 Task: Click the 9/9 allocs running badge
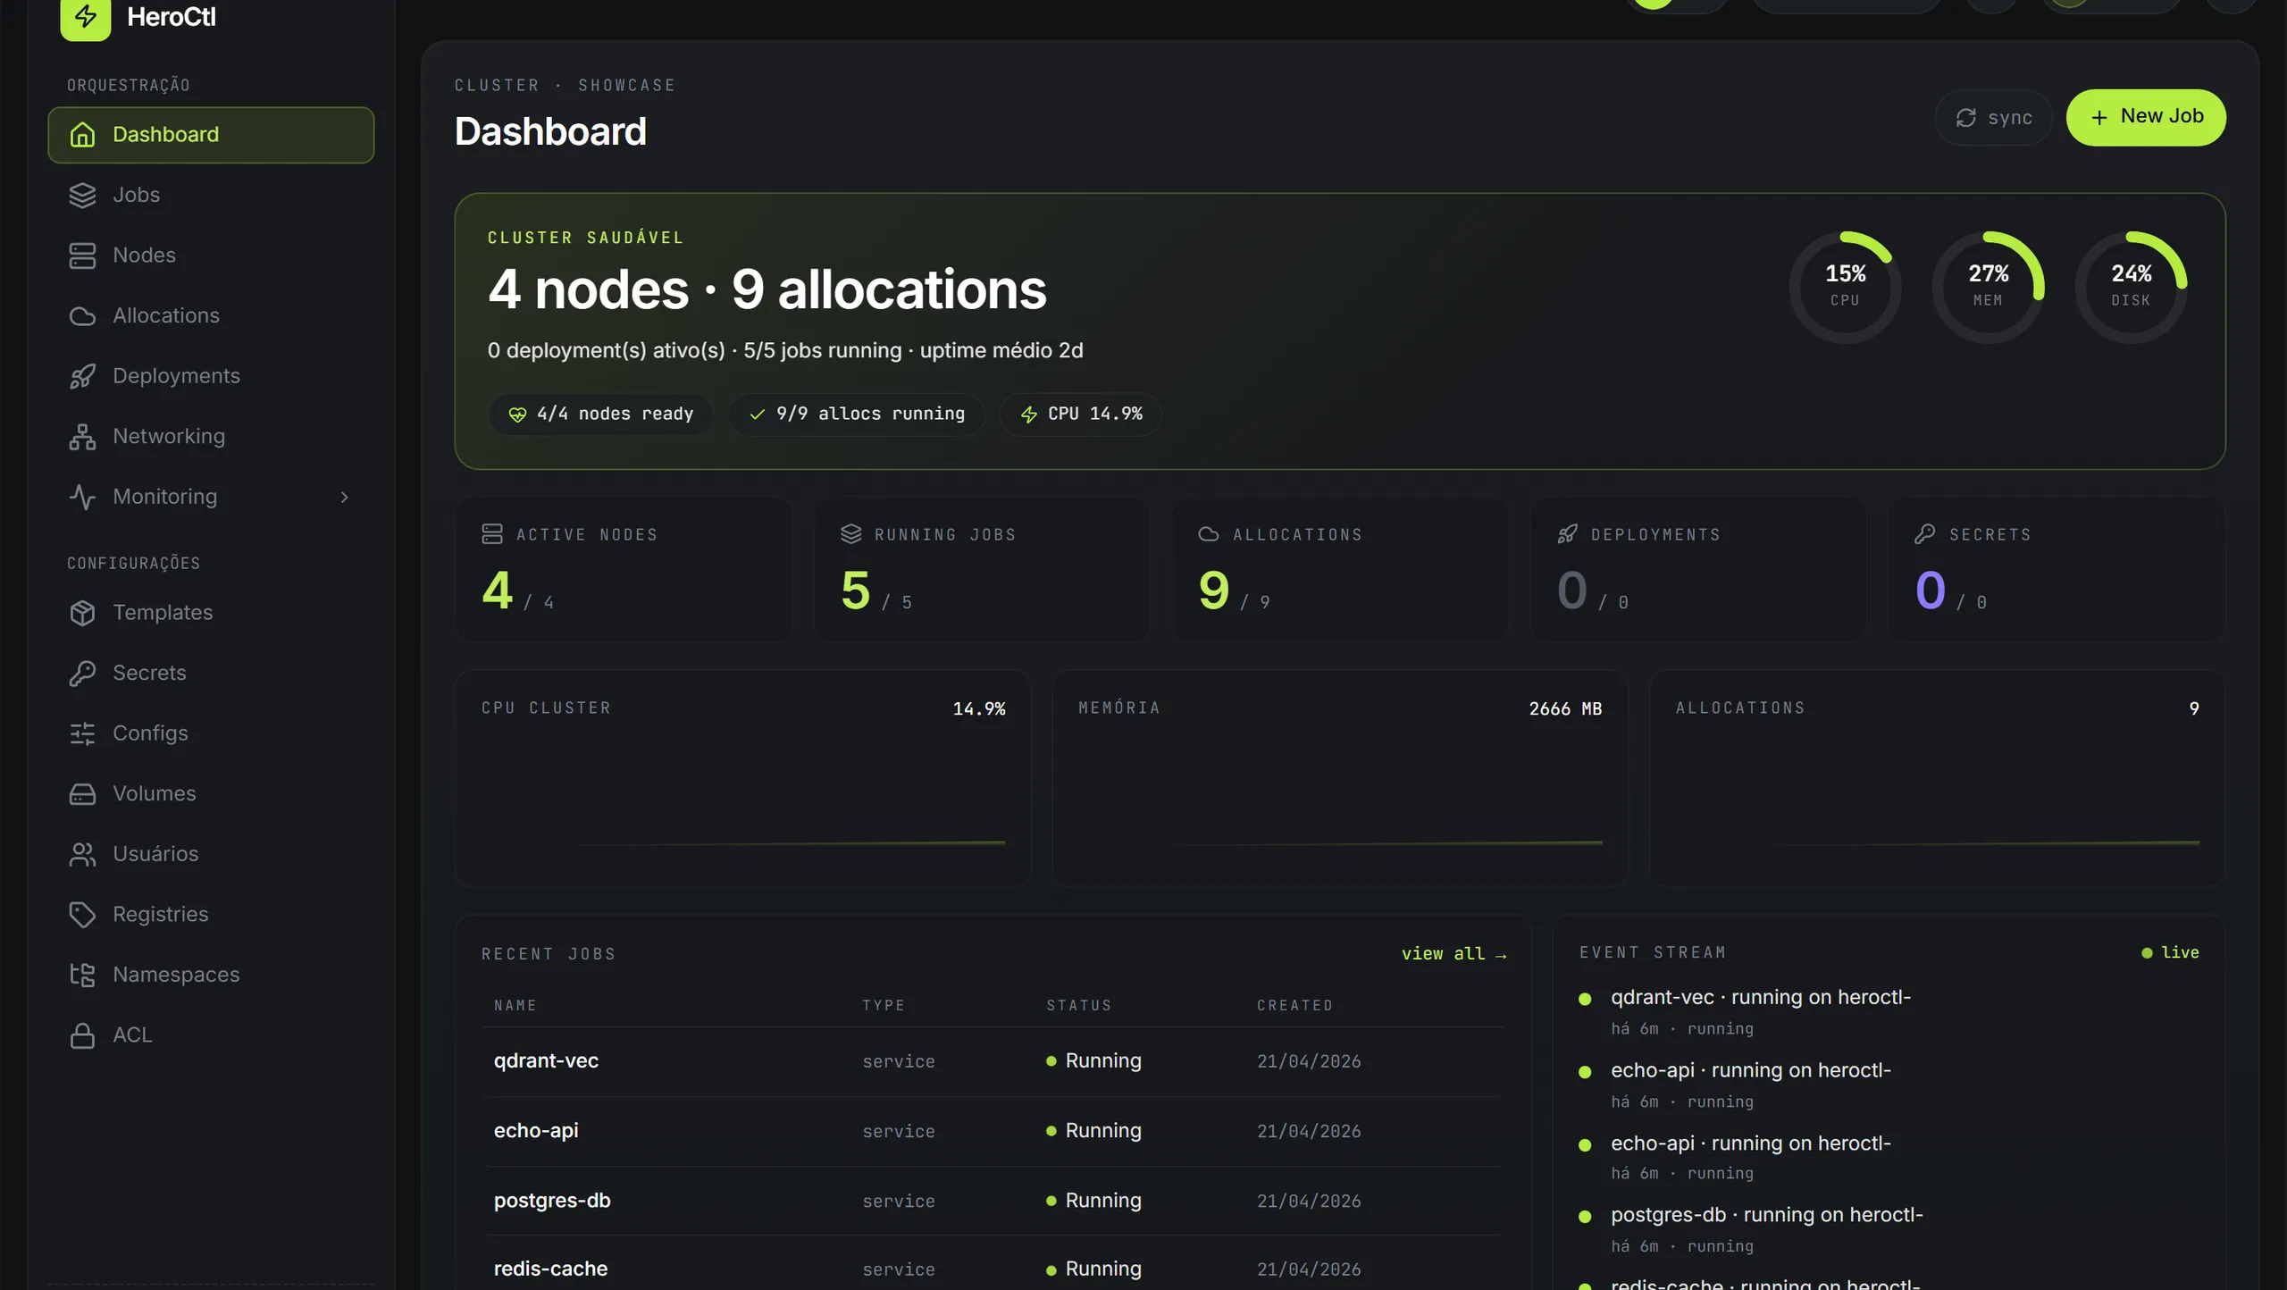click(857, 415)
